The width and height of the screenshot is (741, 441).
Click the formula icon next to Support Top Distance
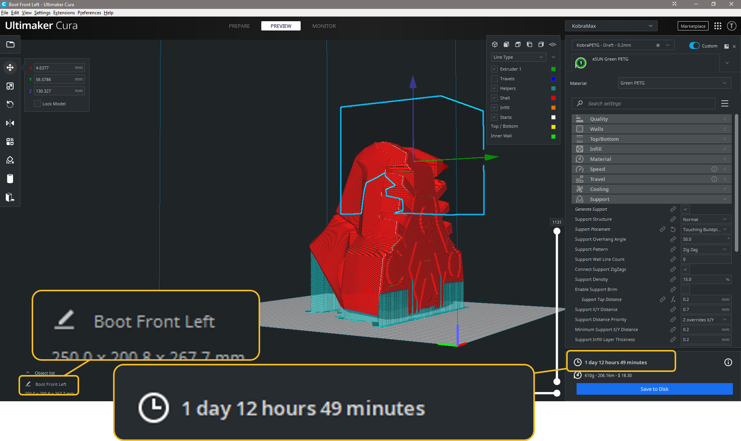[673, 299]
